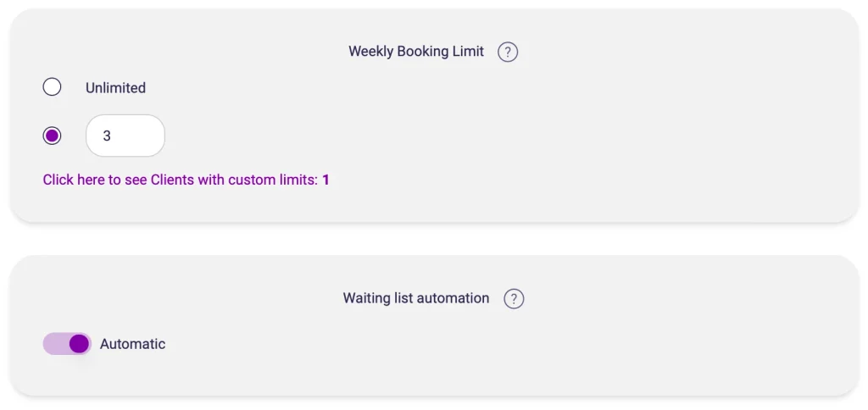Click the empty circle beside Unlimited
This screenshot has height=410, width=868.
coord(52,87)
